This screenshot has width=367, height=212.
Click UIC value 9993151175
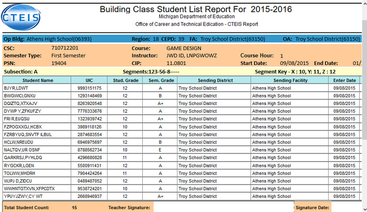pos(90,88)
